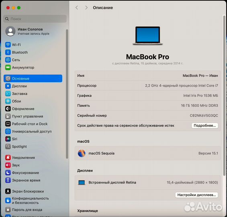The image size is (227, 217).
Task: Click the Подробнее… button
Action: (x=205, y=125)
